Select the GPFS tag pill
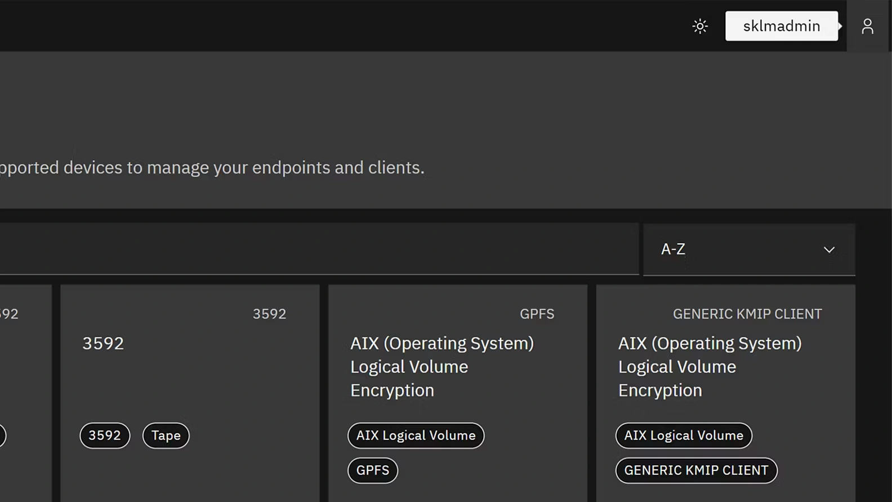892x502 pixels. [372, 470]
